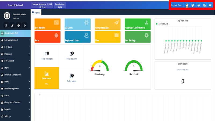The width and height of the screenshot is (215, 121).
Task: Open user profile icon under SmartBot Admin
Action: click(x=6, y=26)
